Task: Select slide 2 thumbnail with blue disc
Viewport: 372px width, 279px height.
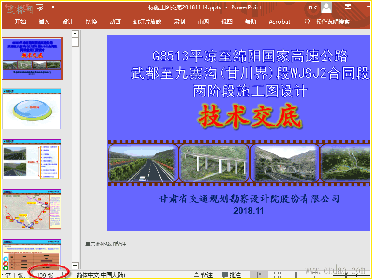Action: 32,109
